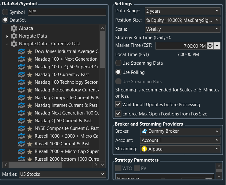Click star icon for Nasdaq Next Generation 100
The image size is (226, 185).
click(x=30, y=113)
